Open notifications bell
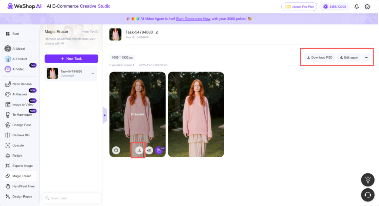 (356, 7)
